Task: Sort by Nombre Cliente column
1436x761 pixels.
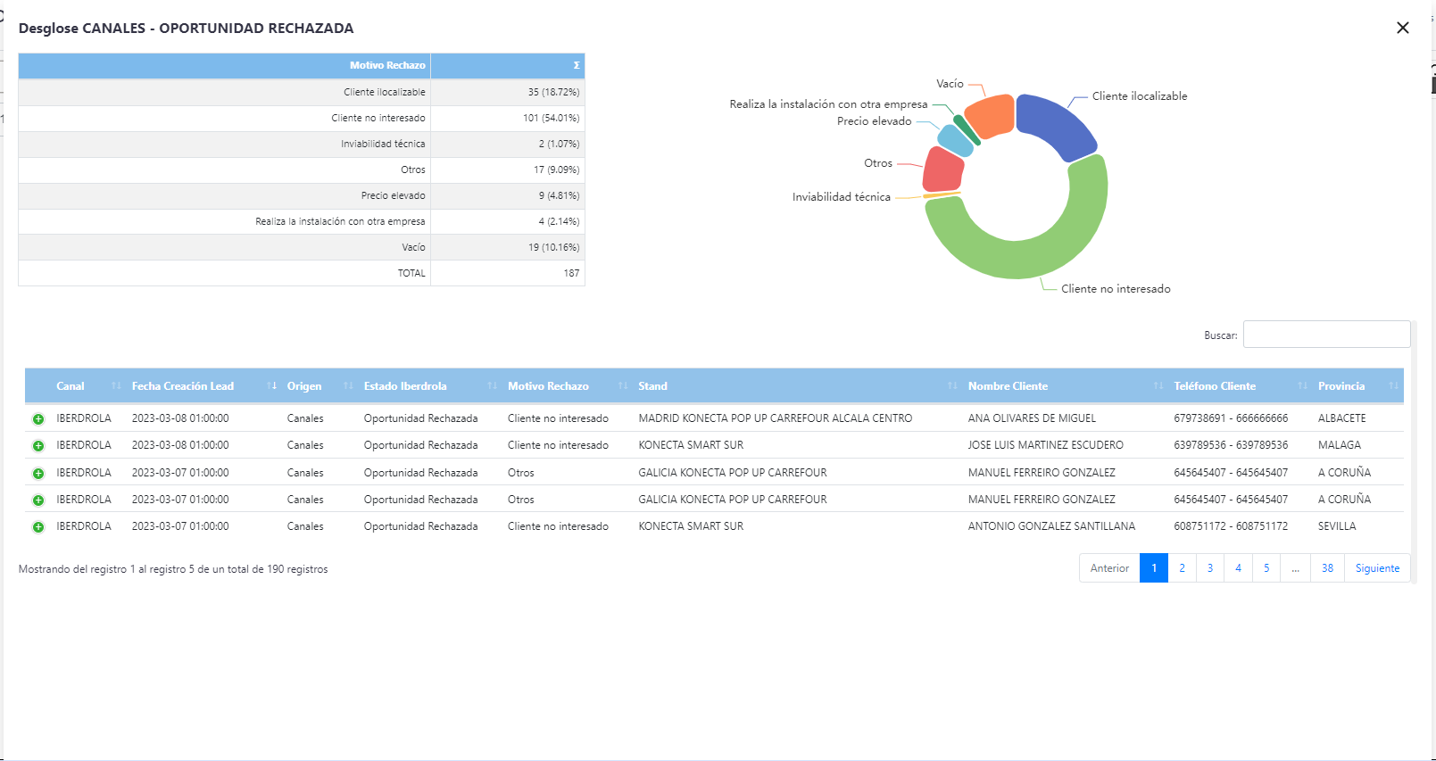Action: pos(1065,386)
